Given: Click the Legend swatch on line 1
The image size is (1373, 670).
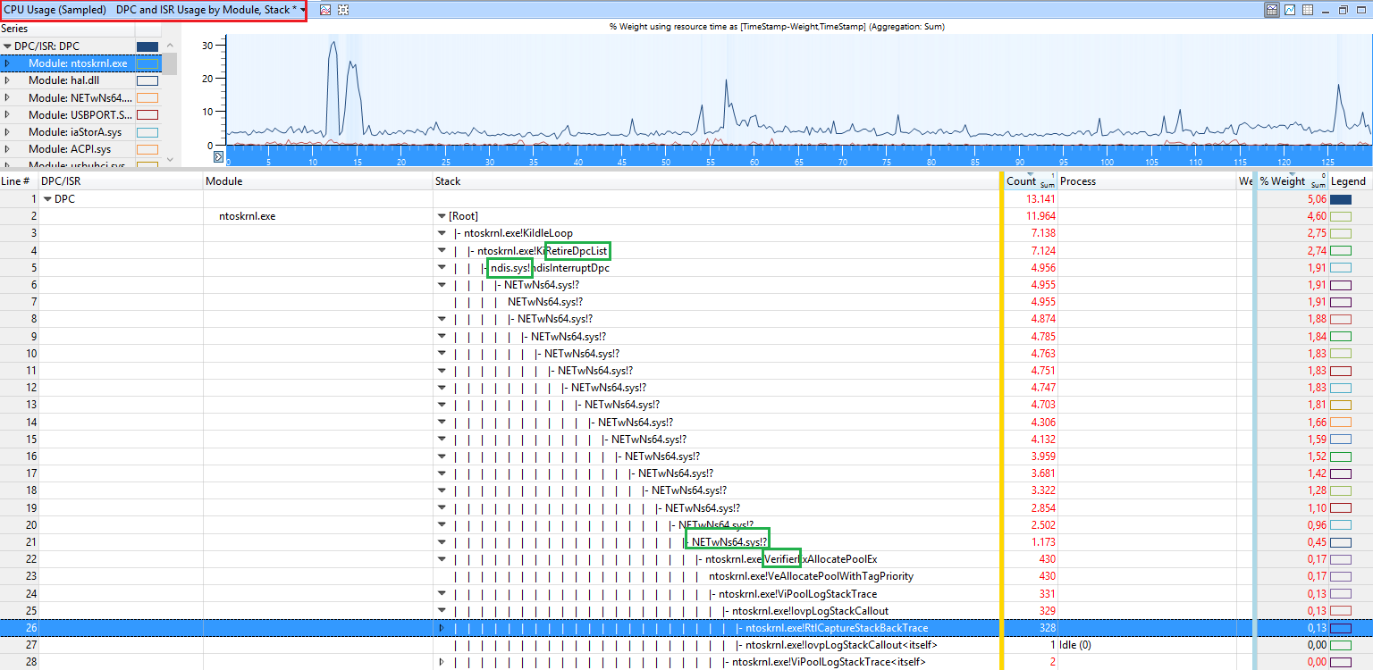Looking at the screenshot, I should (x=1341, y=199).
